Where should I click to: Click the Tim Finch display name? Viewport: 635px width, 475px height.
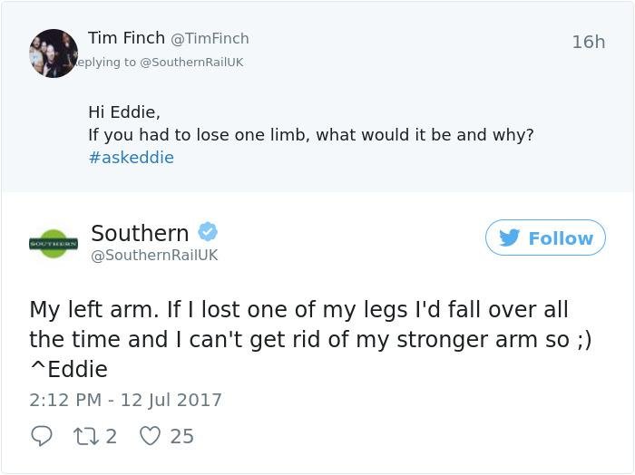pos(126,38)
